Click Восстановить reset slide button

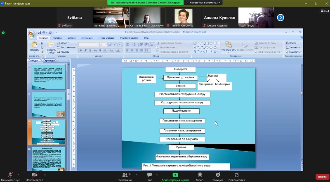66,47
